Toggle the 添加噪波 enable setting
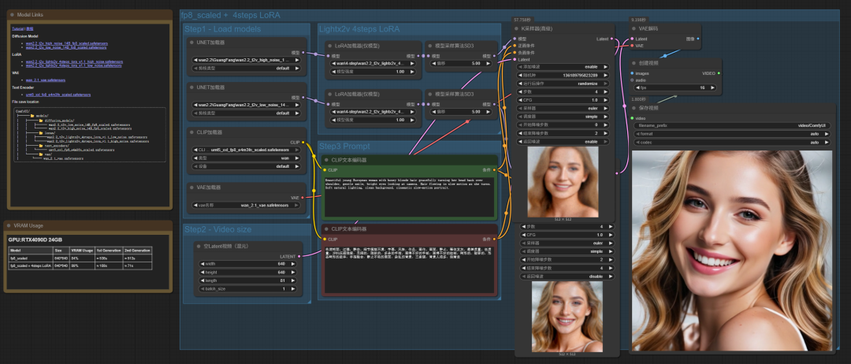Image resolution: width=851 pixels, height=364 pixels. pyautogui.click(x=564, y=67)
